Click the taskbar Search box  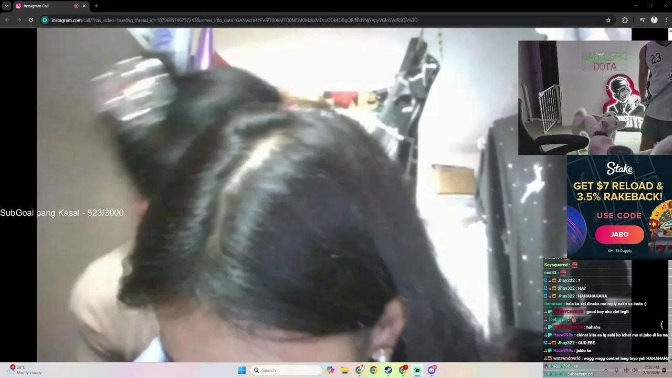point(286,370)
